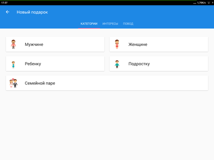Click the Новый подарок title
The height and width of the screenshot is (160, 214).
click(x=32, y=12)
